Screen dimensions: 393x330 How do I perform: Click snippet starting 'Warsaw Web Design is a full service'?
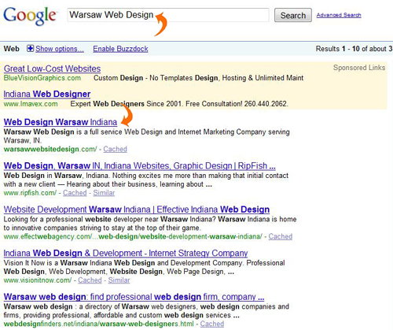147,136
